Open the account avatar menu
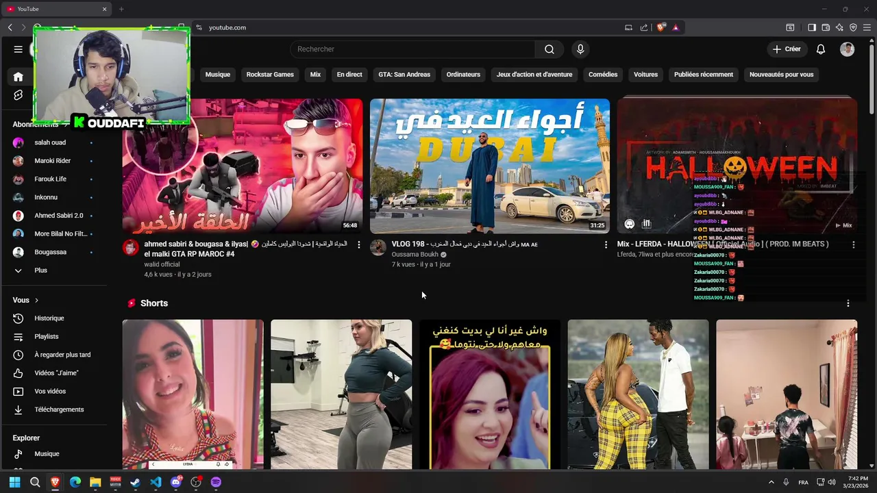877x493 pixels. (x=848, y=49)
